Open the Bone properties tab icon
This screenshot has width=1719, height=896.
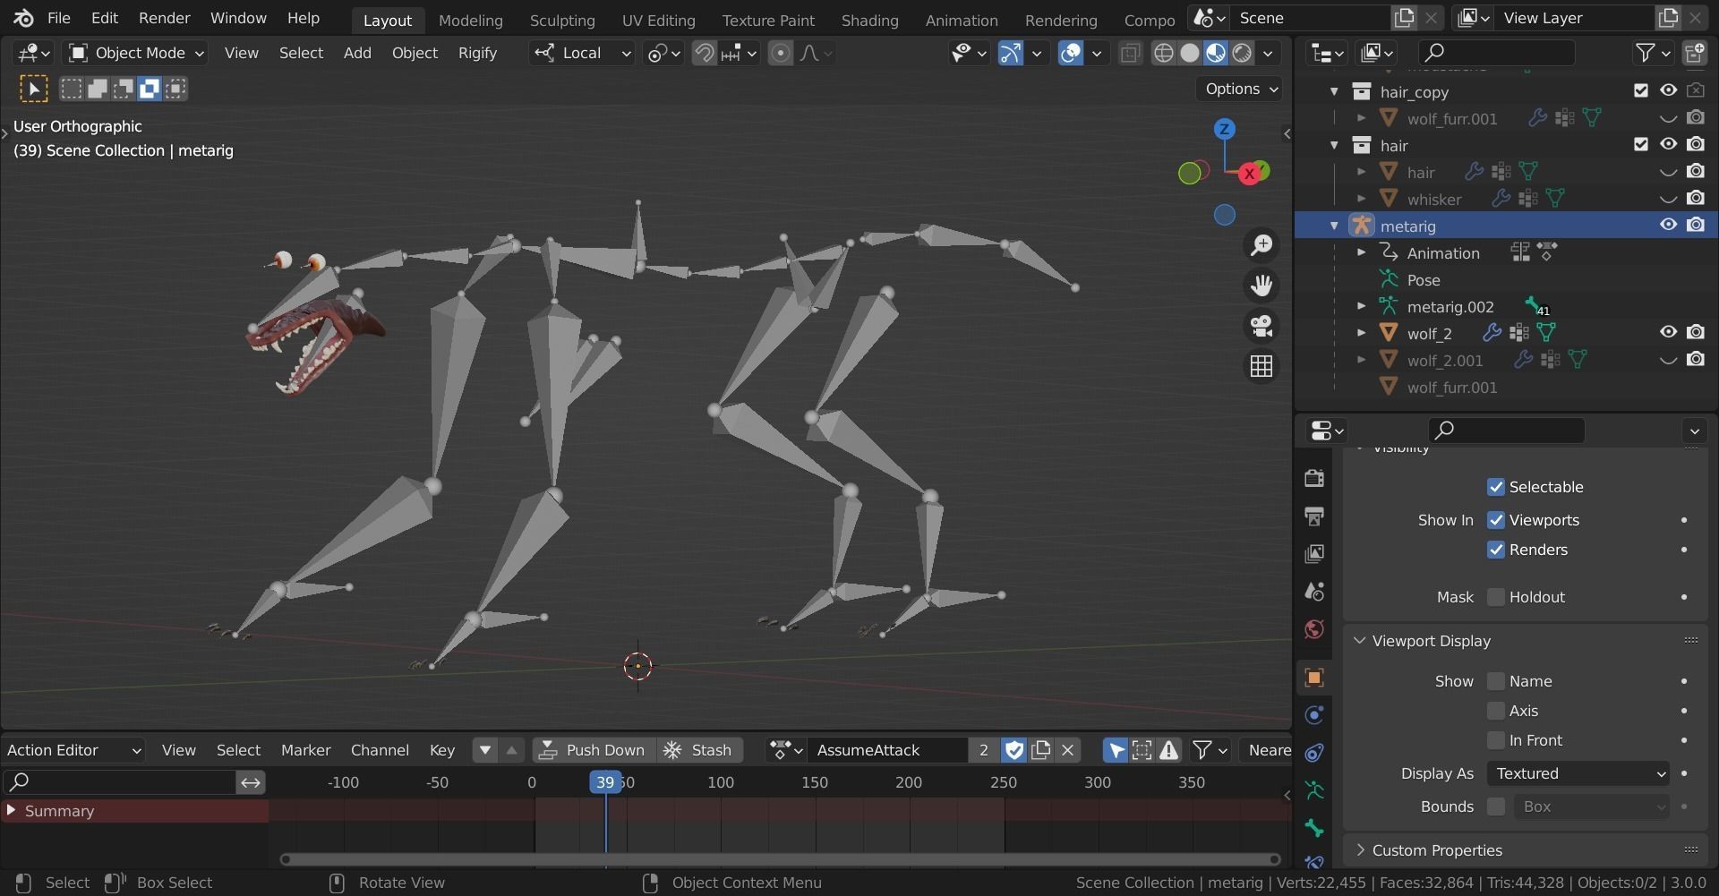[1314, 828]
